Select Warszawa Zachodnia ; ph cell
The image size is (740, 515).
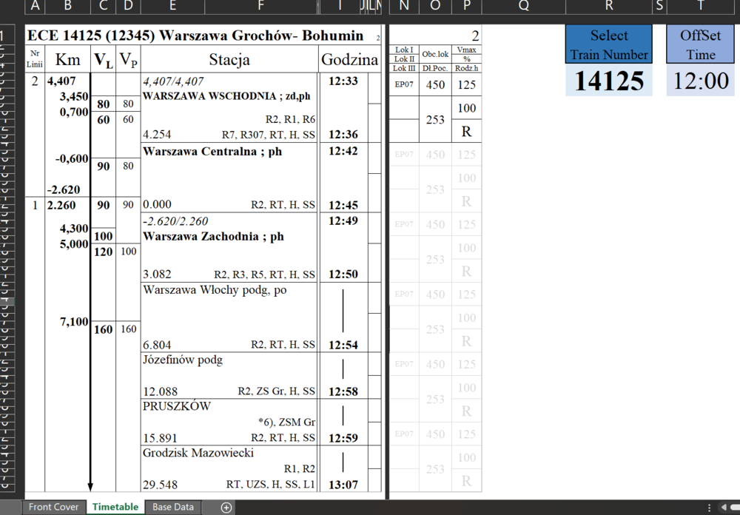click(x=213, y=237)
